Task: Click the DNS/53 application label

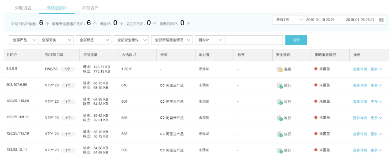Action: coord(51,69)
